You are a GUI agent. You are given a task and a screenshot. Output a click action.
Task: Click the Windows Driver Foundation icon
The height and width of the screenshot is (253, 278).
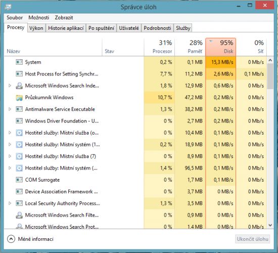(x=19, y=121)
